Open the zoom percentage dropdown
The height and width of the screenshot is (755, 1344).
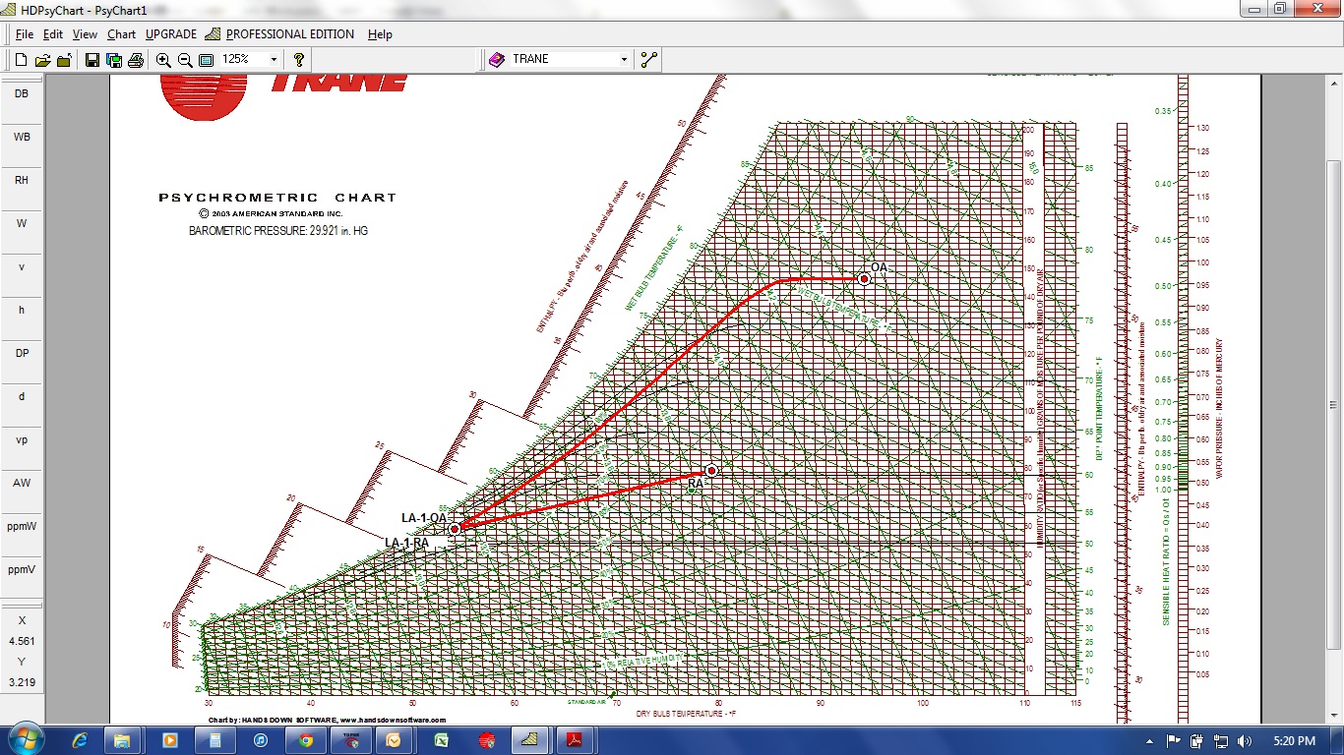coord(274,59)
